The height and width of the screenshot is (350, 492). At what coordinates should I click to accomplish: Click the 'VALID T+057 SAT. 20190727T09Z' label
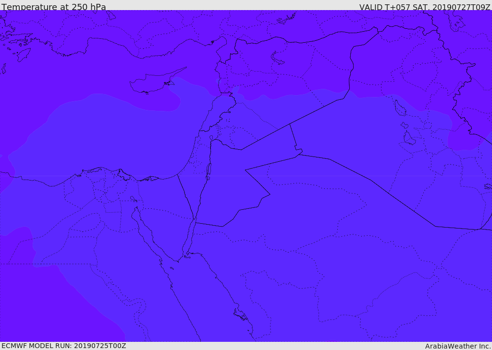click(425, 7)
